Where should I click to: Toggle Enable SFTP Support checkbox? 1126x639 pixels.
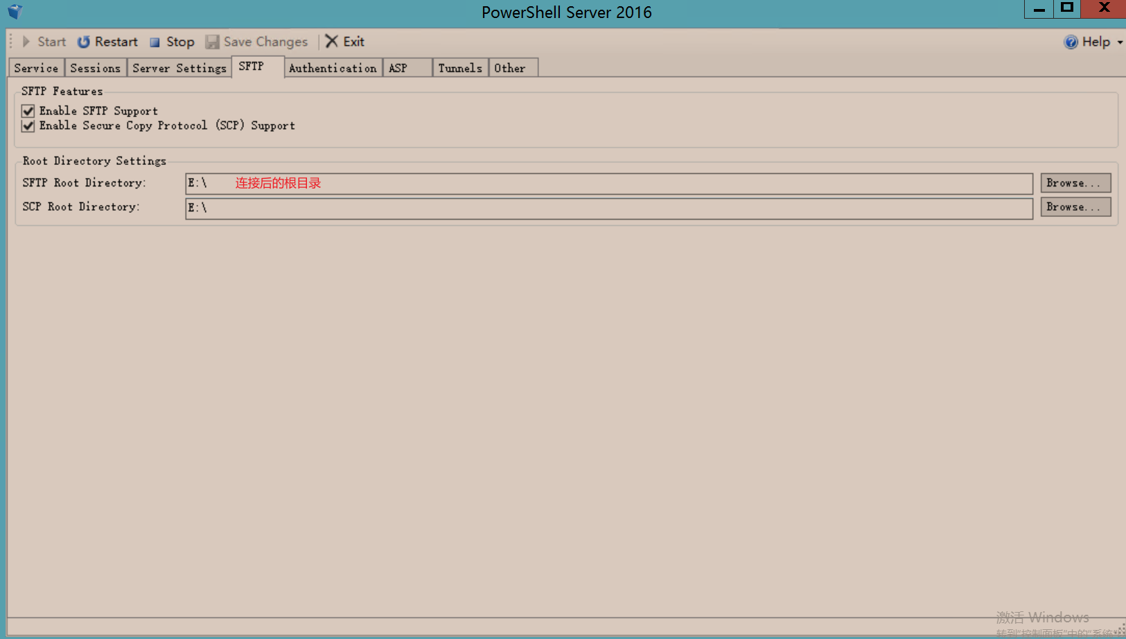tap(28, 111)
